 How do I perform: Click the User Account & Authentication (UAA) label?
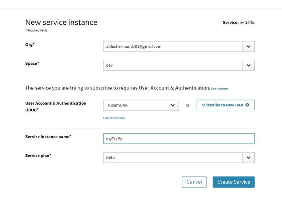pos(56,106)
